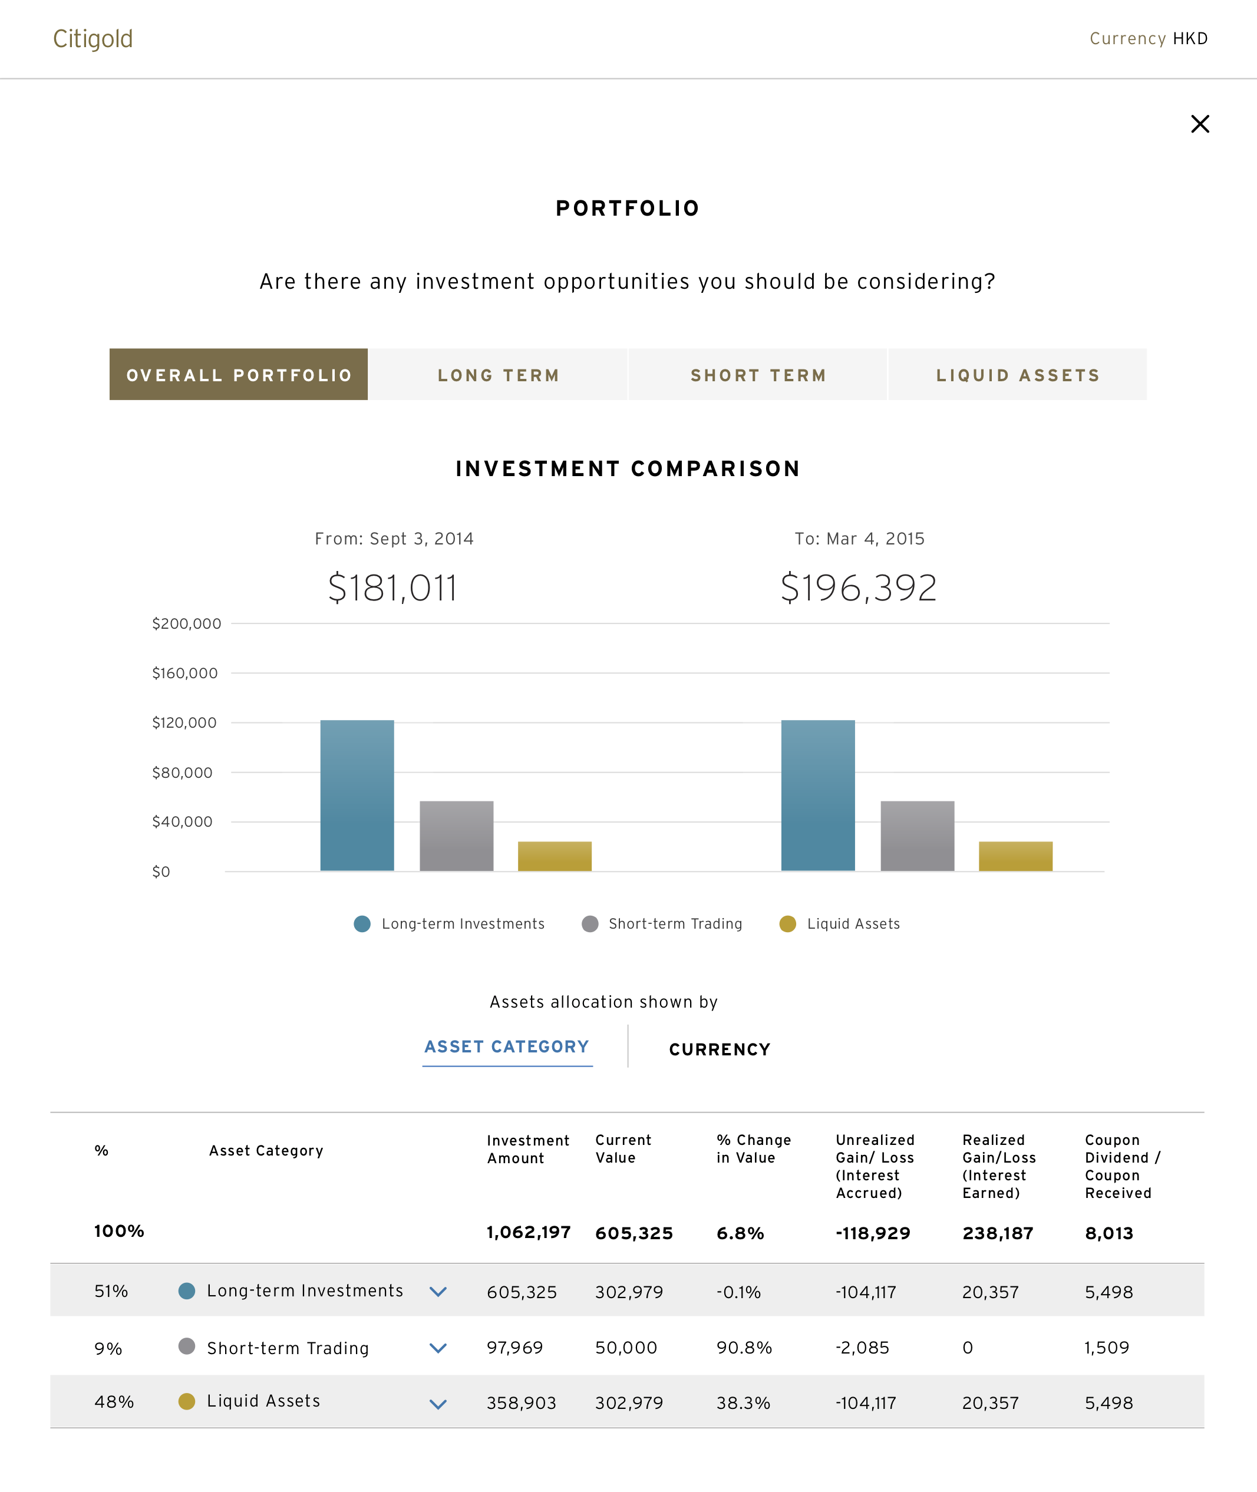Switch allocation view to Currency
1257x1492 pixels.
[x=720, y=1049]
